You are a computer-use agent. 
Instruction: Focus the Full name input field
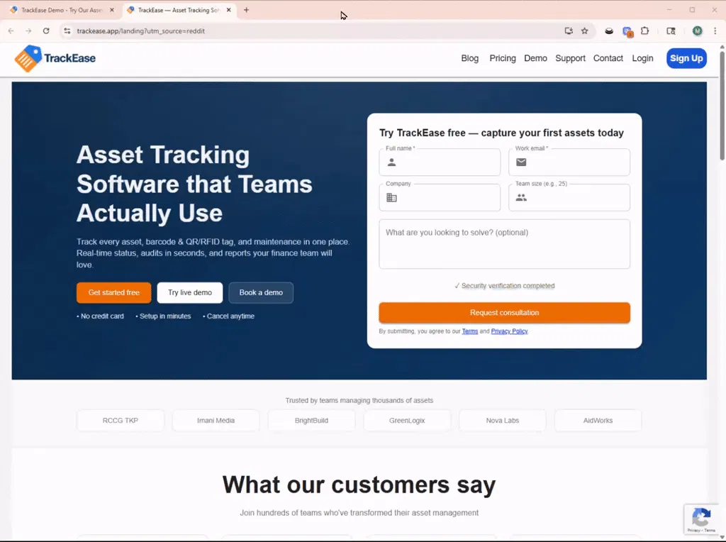click(x=440, y=162)
